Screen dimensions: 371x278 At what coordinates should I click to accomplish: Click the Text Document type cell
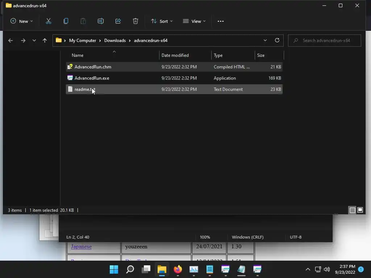point(228,89)
